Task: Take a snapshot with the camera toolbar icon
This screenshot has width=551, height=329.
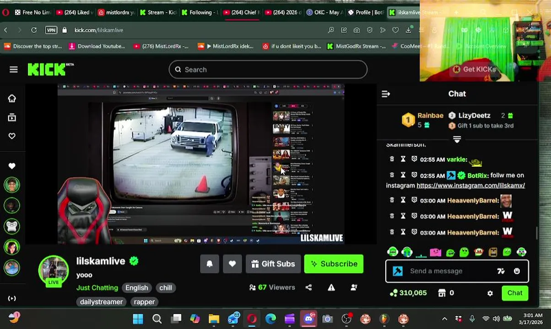Action: 357,30
